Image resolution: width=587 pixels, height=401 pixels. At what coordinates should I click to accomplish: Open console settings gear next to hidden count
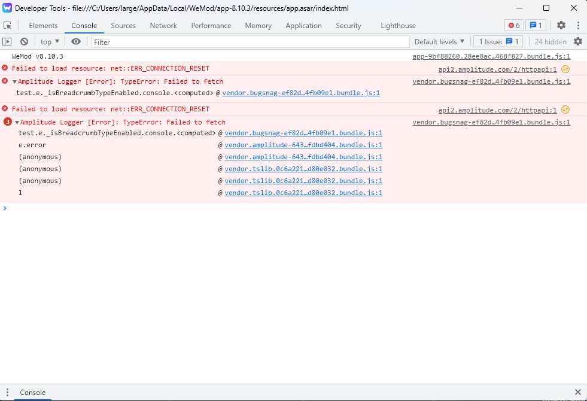click(x=577, y=42)
